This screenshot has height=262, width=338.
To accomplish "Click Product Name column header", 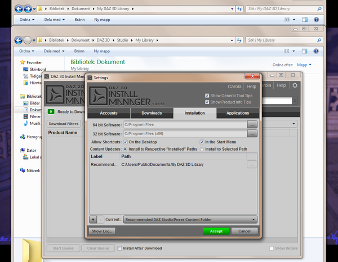I will 63,133.
